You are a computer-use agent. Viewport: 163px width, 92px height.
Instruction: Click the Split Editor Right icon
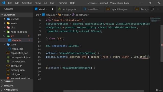tap(152, 9)
